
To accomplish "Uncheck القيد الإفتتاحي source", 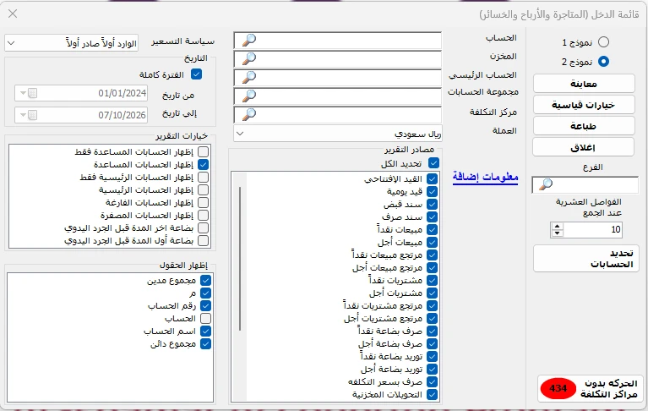I will tap(433, 178).
